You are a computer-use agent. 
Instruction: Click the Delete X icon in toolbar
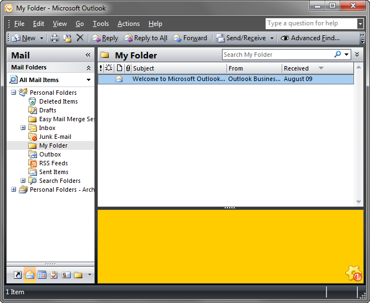coord(80,38)
